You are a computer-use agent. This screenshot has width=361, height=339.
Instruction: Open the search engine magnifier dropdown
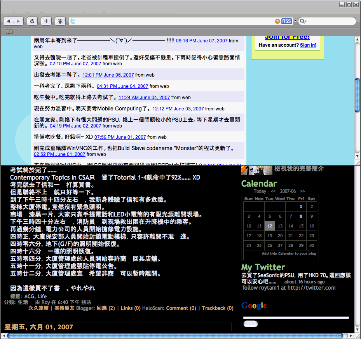[303, 21]
